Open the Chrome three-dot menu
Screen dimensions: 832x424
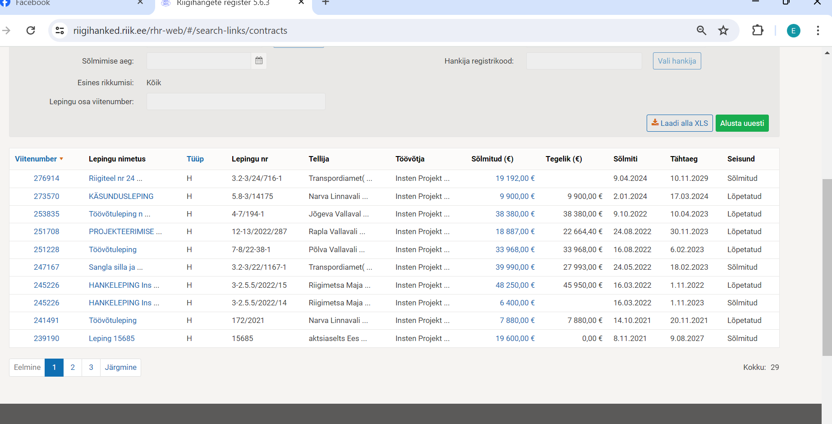[x=818, y=30]
